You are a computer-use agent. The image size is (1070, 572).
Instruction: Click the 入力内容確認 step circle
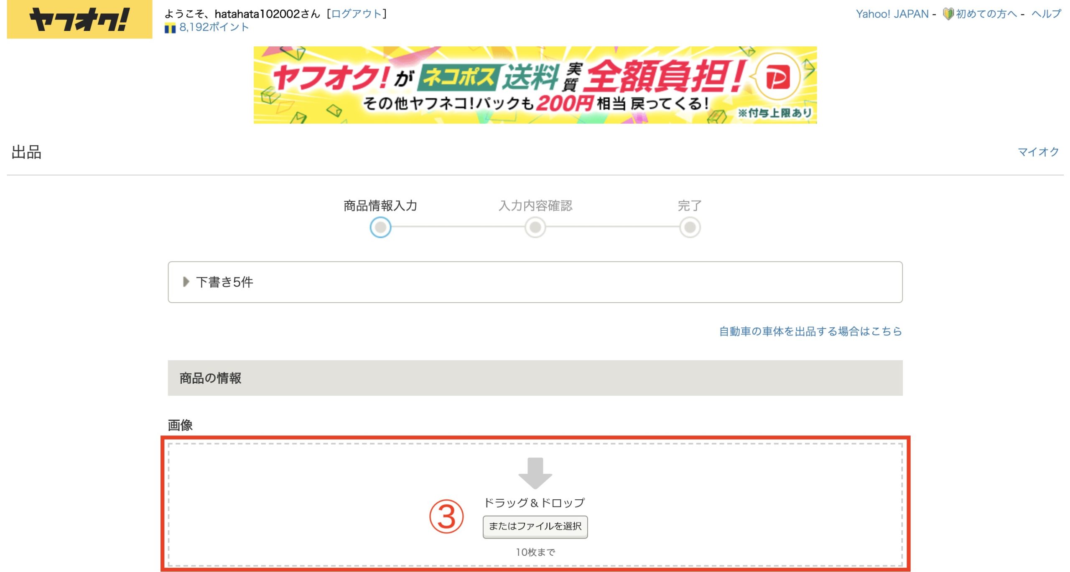point(535,228)
